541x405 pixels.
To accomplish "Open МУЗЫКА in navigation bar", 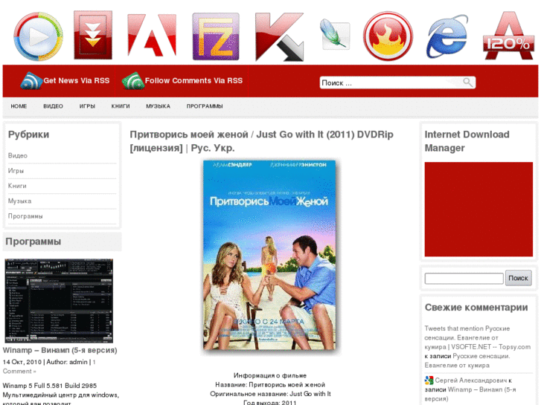I will coord(158,106).
